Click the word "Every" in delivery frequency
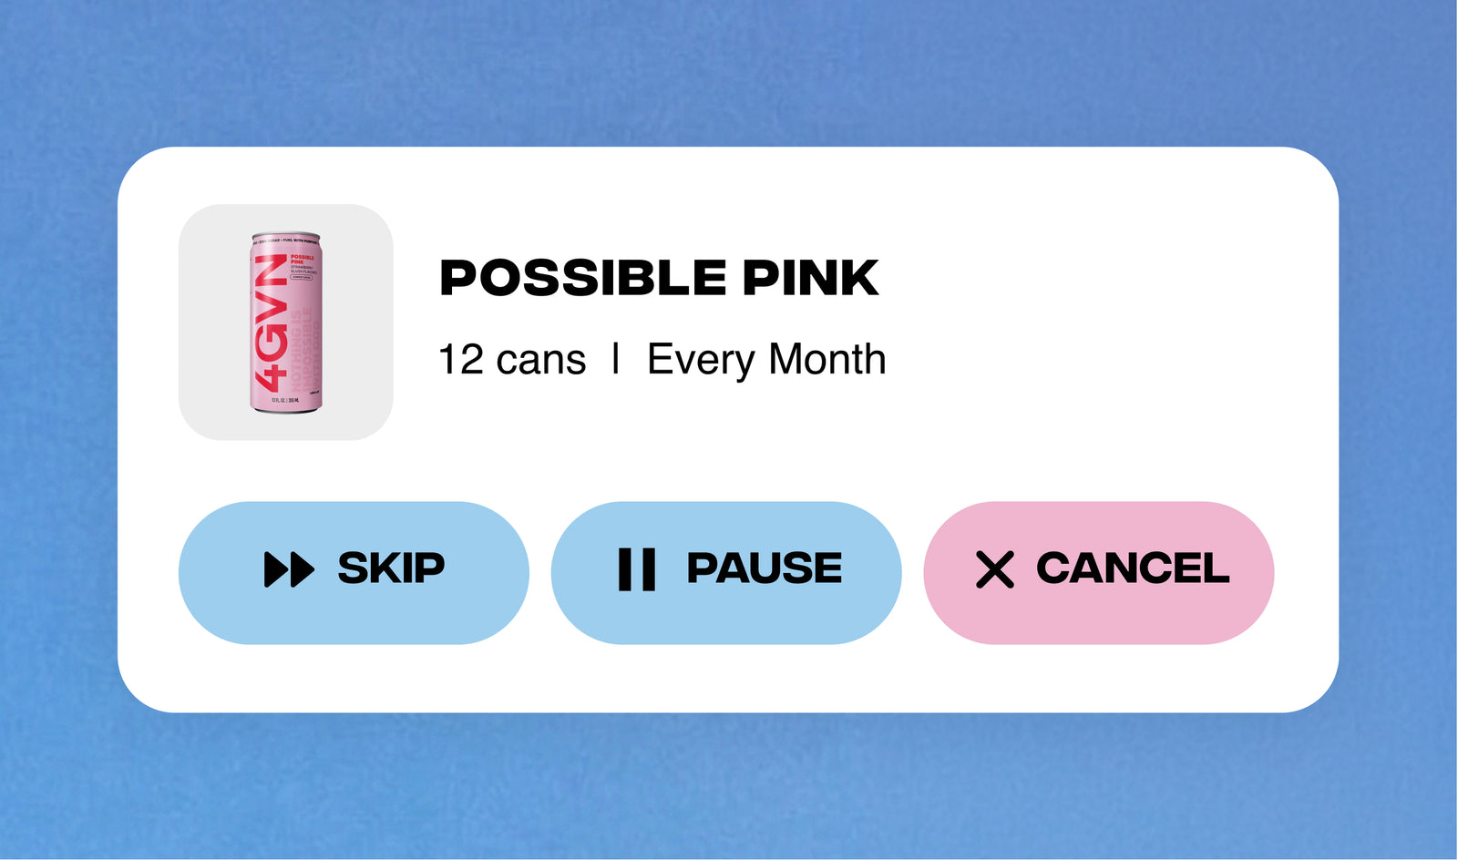 click(x=701, y=360)
